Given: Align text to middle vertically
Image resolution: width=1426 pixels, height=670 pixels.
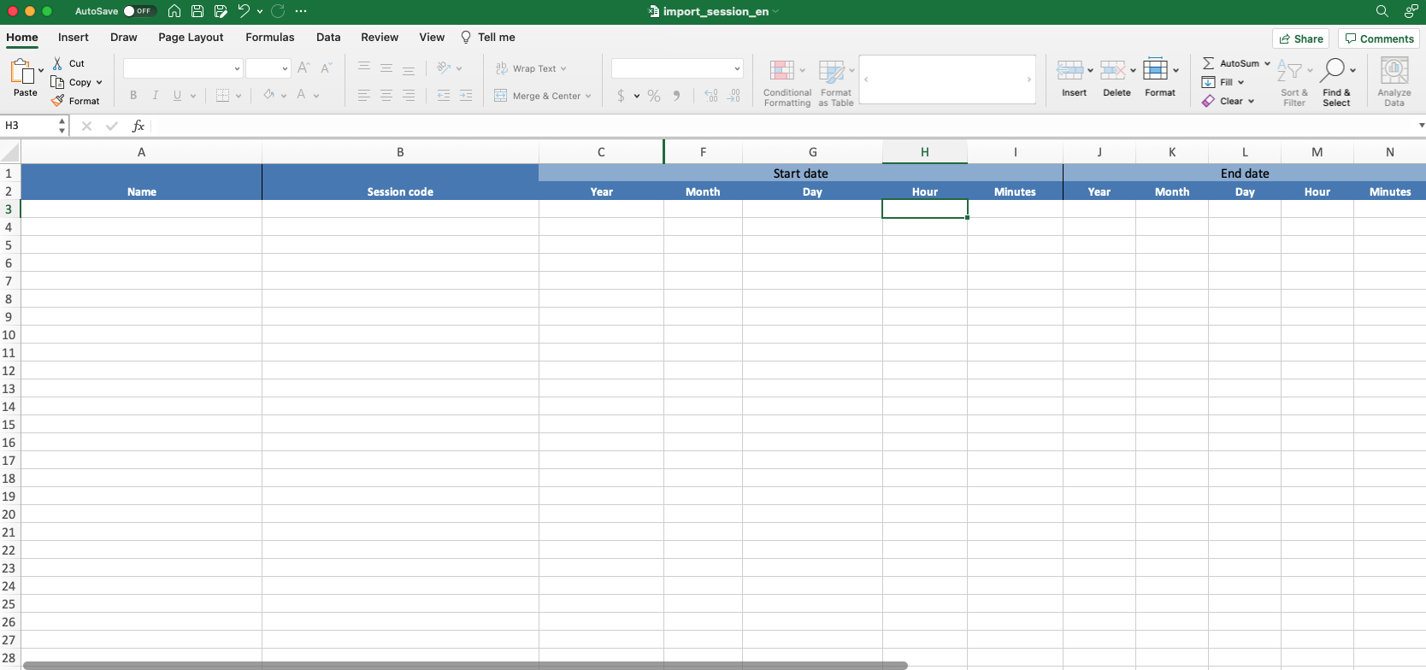Looking at the screenshot, I should pos(386,68).
